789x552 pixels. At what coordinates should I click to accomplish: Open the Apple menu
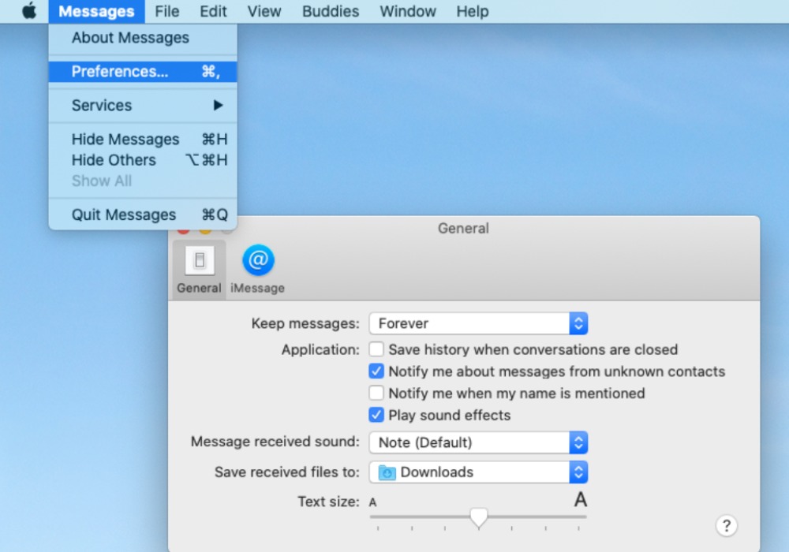pyautogui.click(x=29, y=10)
